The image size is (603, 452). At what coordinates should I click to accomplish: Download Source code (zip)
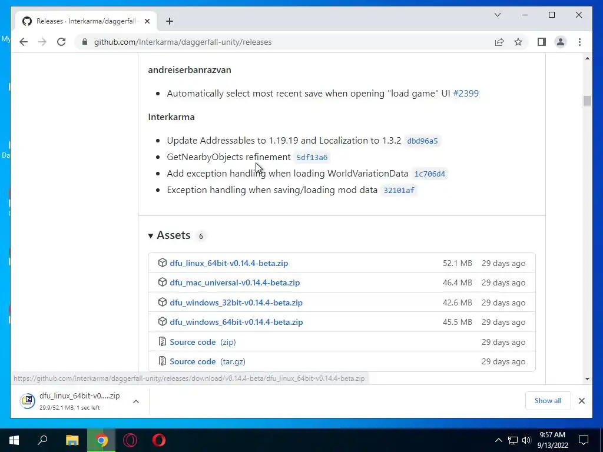(203, 342)
